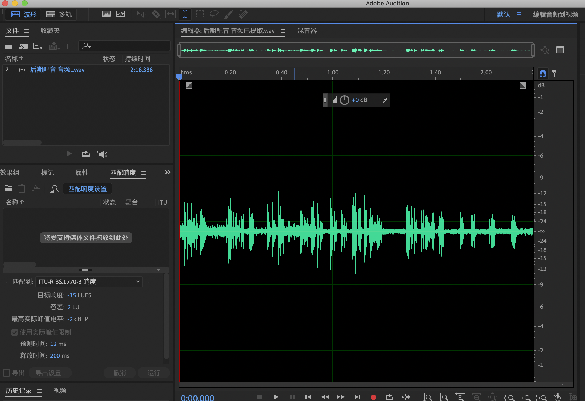Click the 运行 button
Screen dimensions: 585x401
[x=154, y=373]
